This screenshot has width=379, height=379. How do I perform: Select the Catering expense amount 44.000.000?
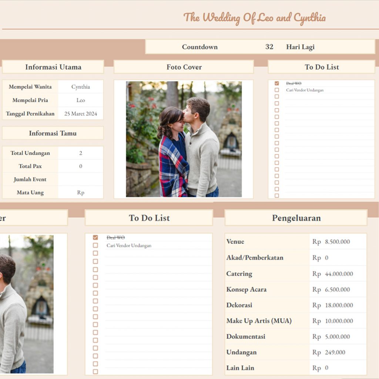pos(339,274)
